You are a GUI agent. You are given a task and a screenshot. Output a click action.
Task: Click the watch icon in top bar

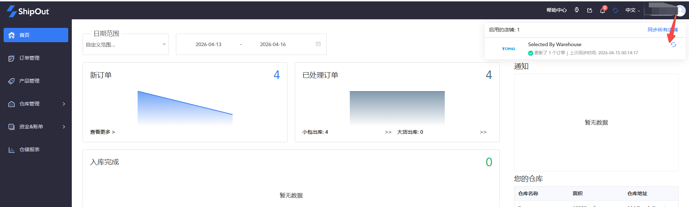pyautogui.click(x=577, y=10)
